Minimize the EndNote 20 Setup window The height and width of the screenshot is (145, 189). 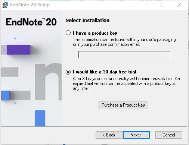(145, 5)
